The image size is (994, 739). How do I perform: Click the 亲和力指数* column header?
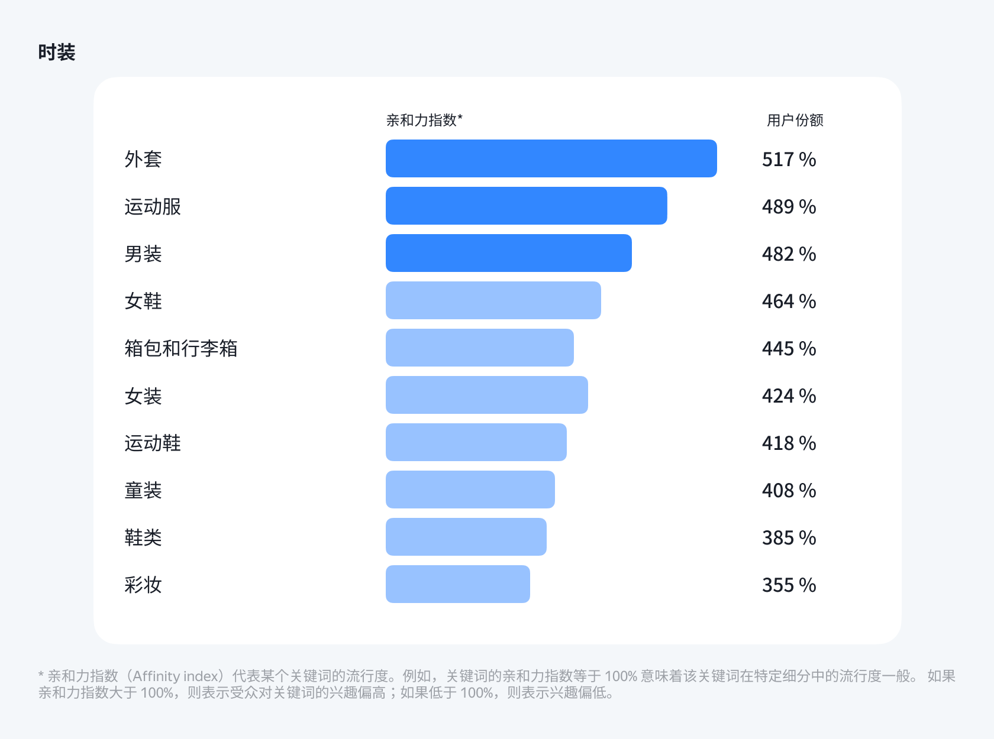[424, 120]
